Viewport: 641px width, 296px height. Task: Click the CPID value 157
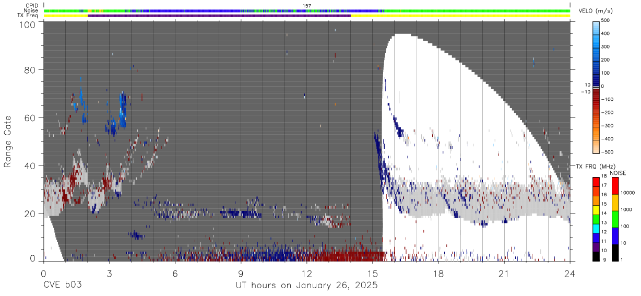tap(307, 6)
